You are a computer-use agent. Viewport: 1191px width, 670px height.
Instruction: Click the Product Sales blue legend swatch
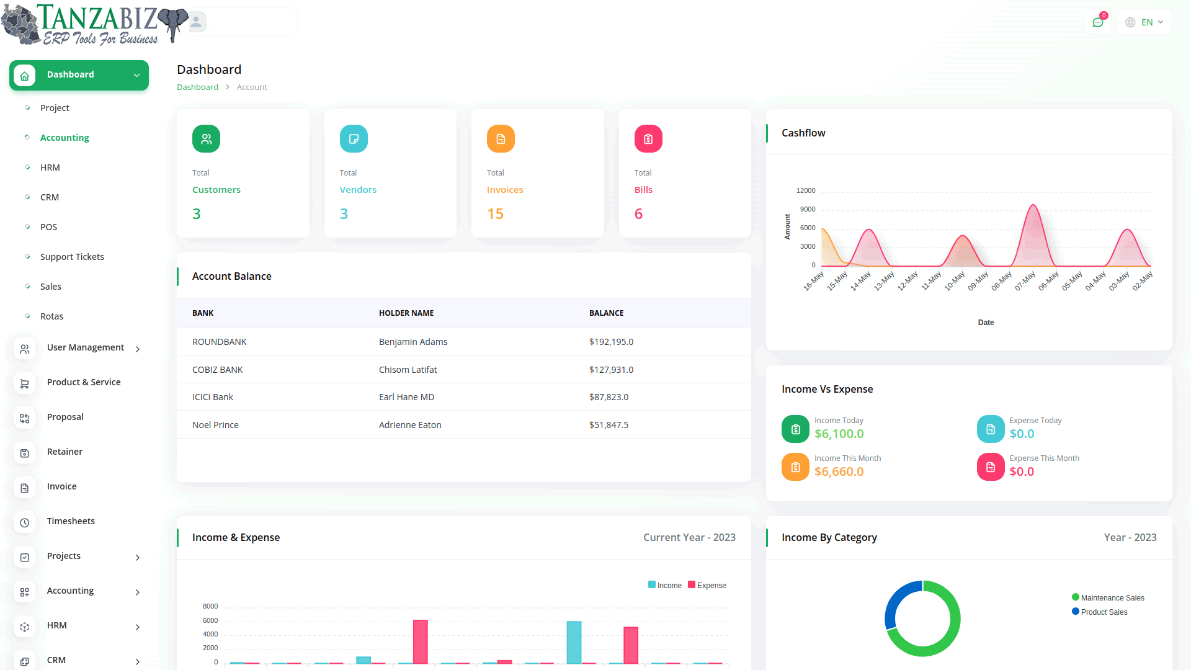pos(1076,612)
